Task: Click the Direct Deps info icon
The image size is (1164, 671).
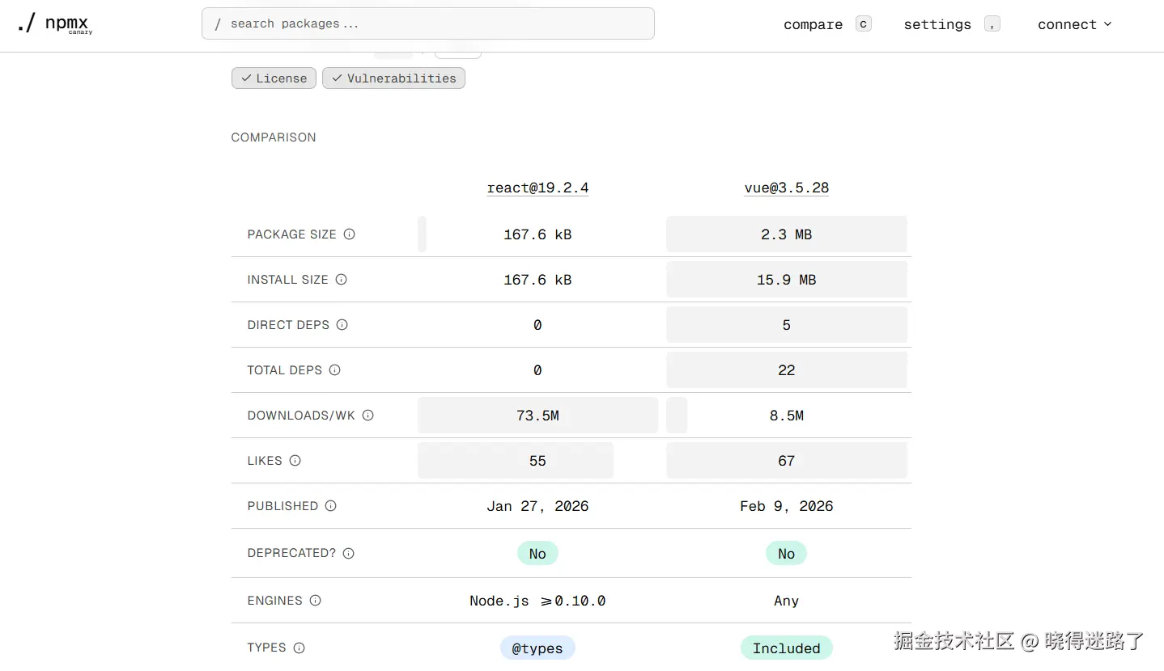Action: tap(342, 325)
